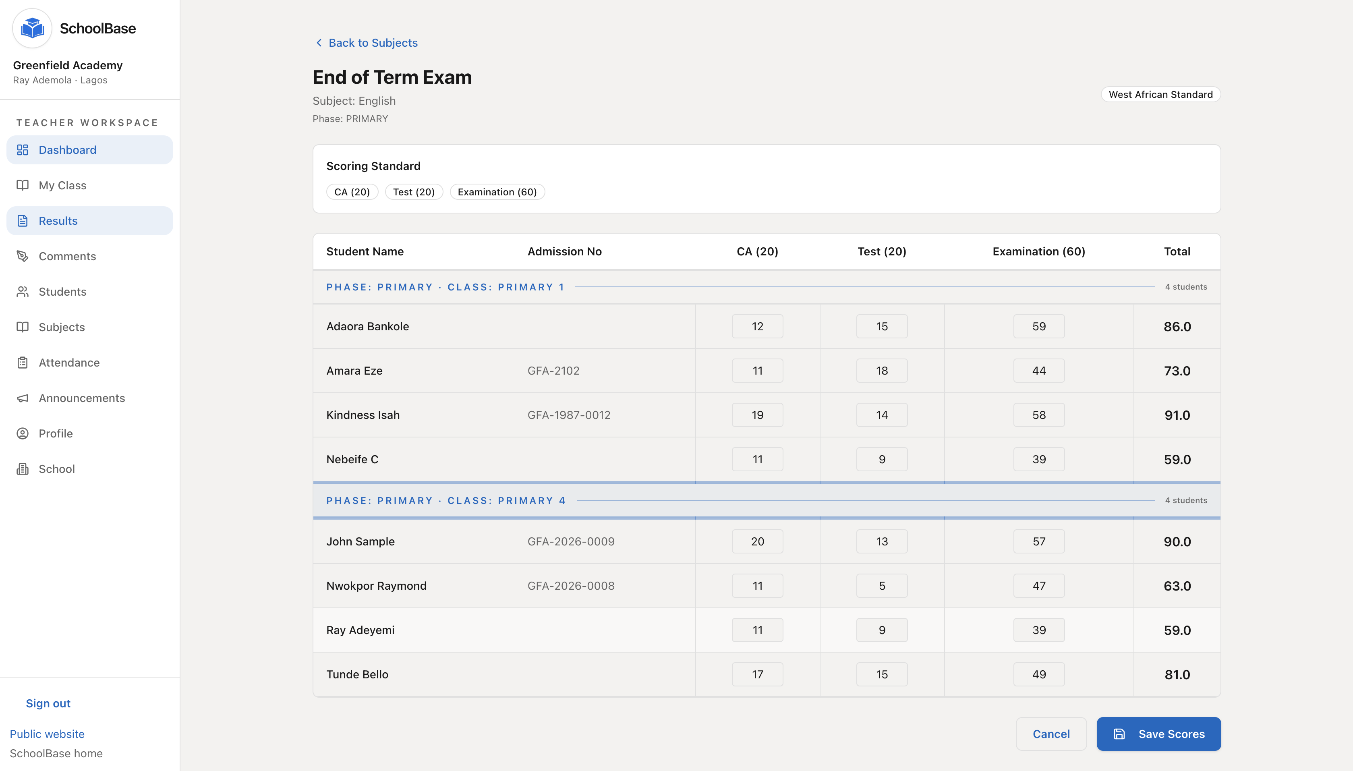Edit Nebeife C's CA score field
Viewport: 1353px width, 771px height.
pyautogui.click(x=757, y=459)
